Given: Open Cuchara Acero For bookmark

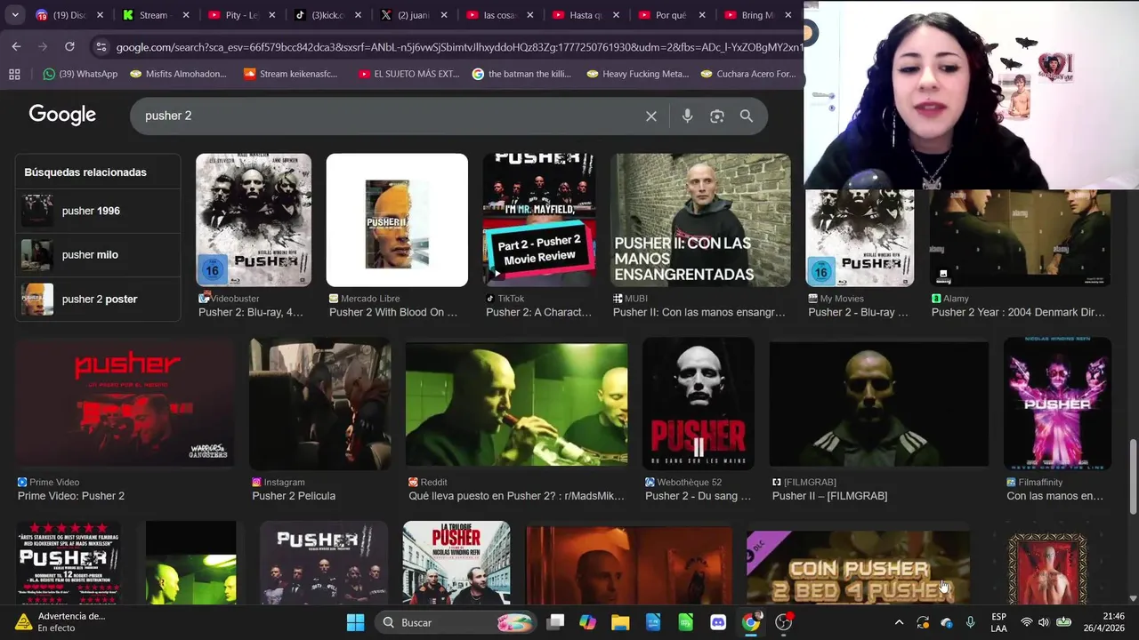Looking at the screenshot, I should coord(748,74).
